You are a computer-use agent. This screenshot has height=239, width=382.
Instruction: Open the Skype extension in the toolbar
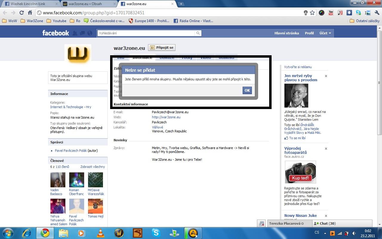point(358,13)
